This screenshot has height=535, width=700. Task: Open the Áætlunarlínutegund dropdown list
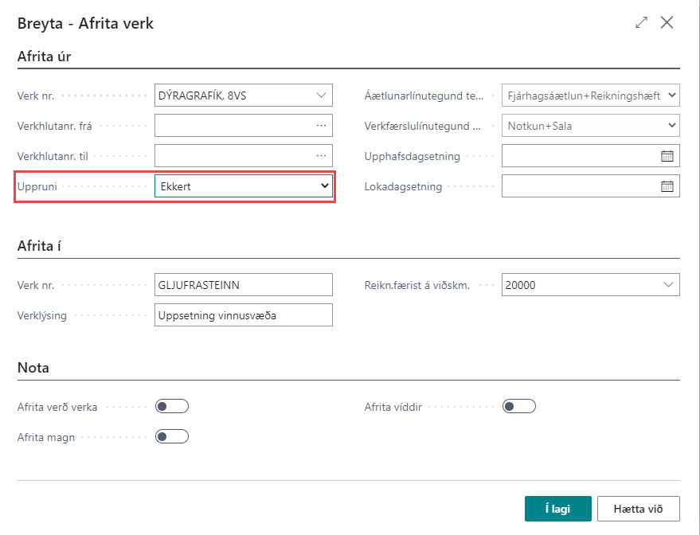point(590,96)
